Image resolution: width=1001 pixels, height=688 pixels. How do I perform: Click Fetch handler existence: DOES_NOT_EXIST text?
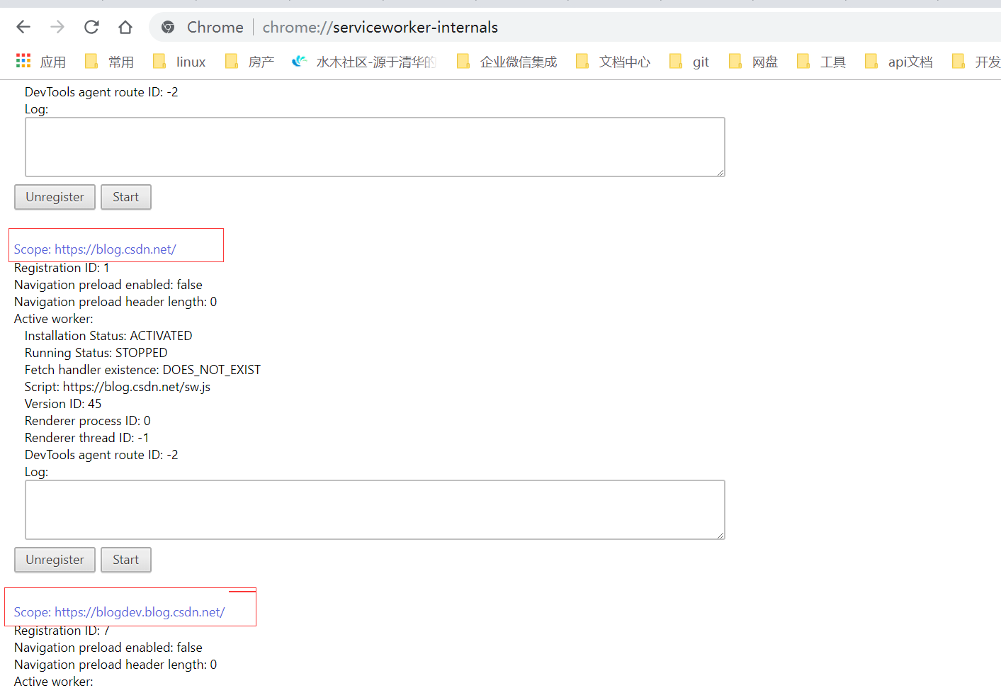coord(142,370)
